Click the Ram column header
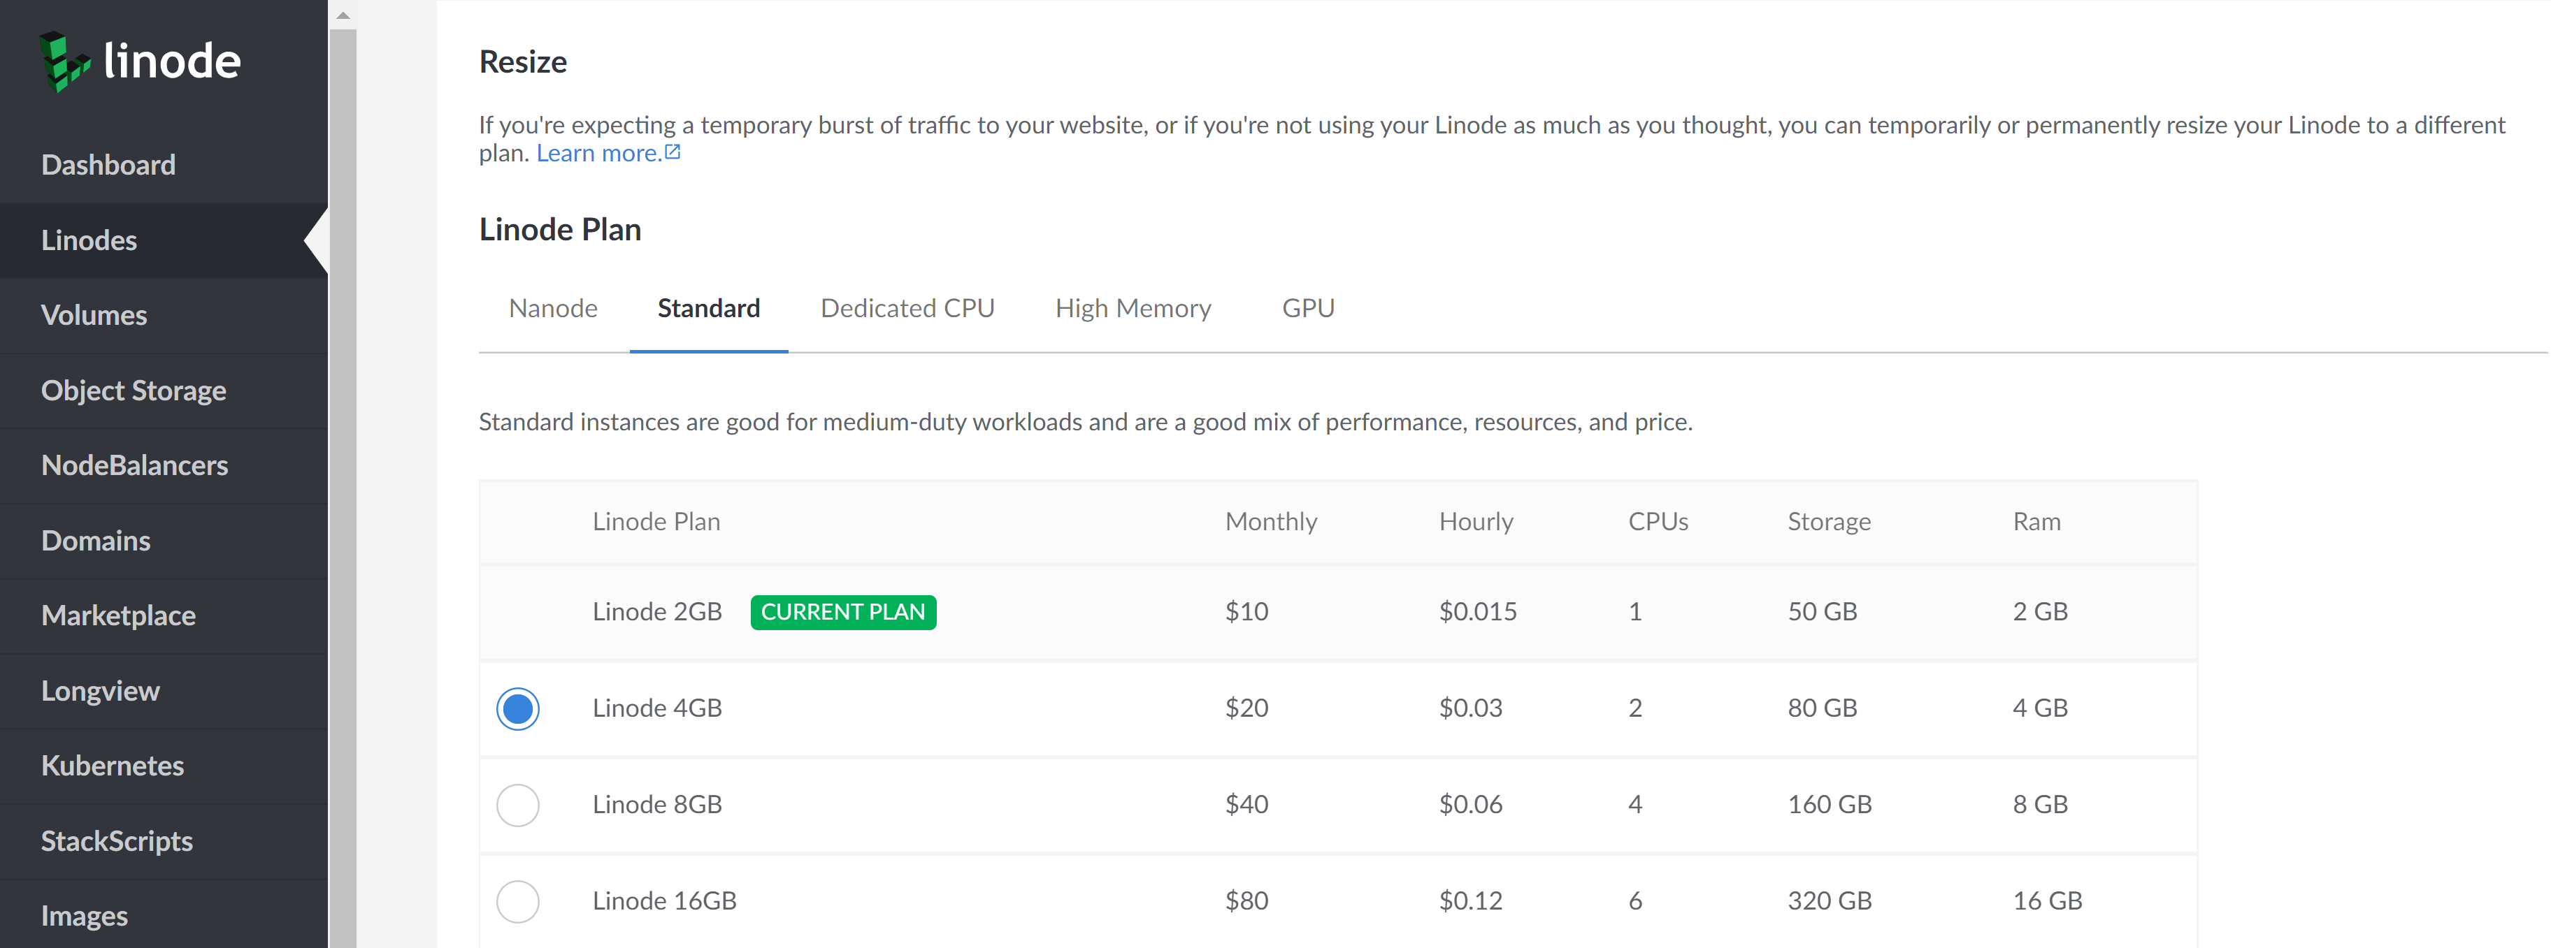Viewport: 2551px width, 948px height. [x=2037, y=521]
